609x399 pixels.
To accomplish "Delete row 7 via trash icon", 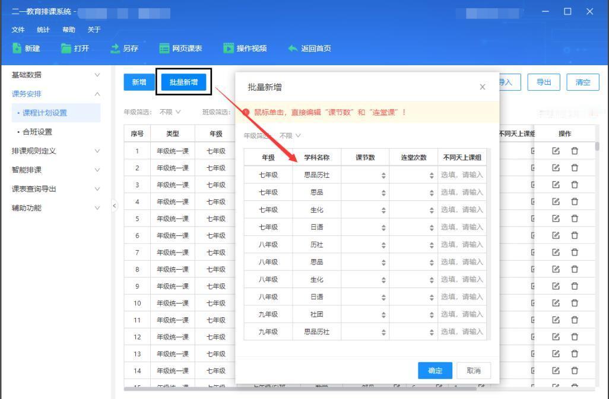I will coord(575,253).
